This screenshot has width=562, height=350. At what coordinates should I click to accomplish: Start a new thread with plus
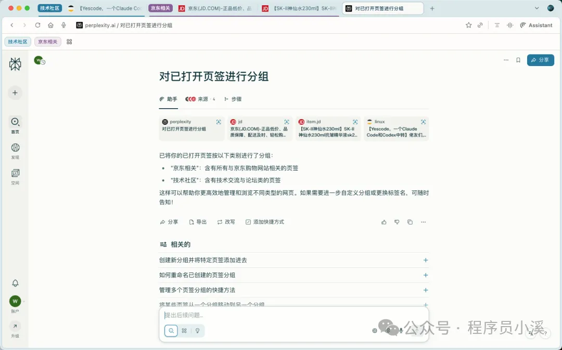click(15, 93)
